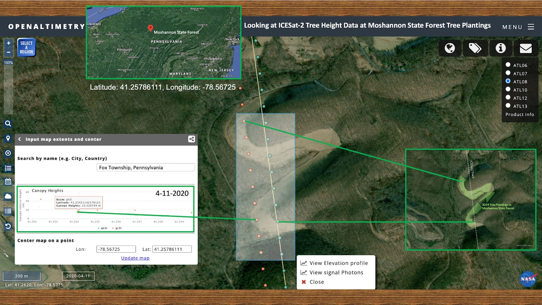Click the envelope mail icon

coord(526,48)
